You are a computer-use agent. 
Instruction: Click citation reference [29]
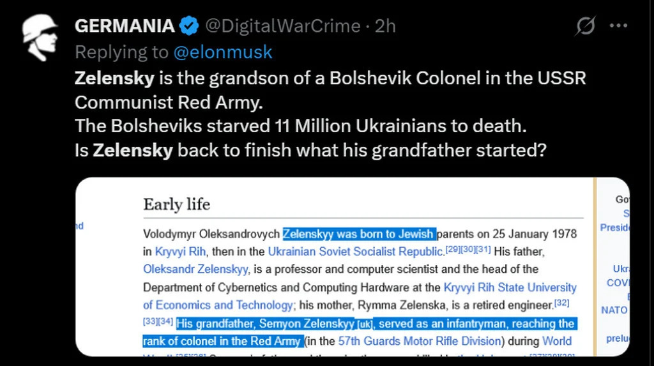tap(452, 249)
